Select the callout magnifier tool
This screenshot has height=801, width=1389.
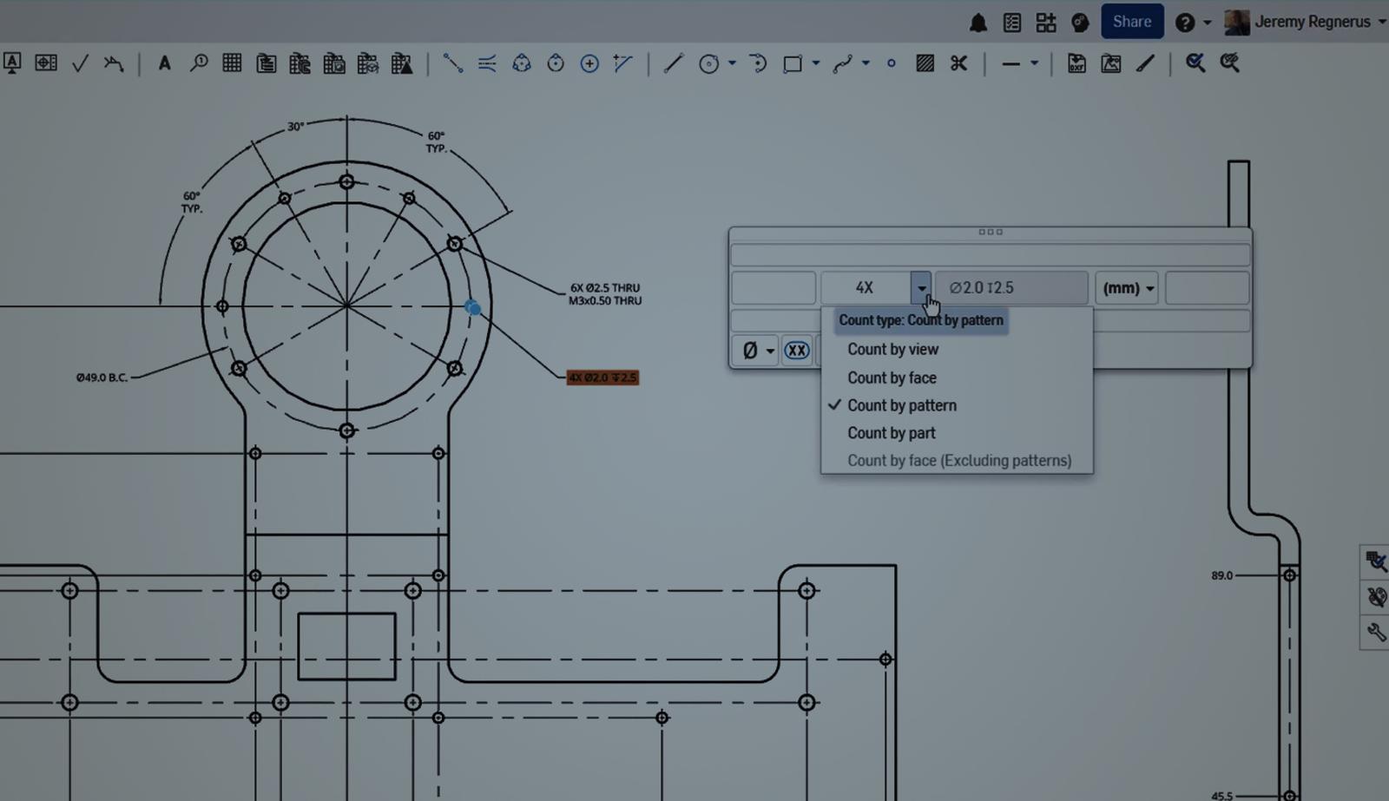pos(200,62)
